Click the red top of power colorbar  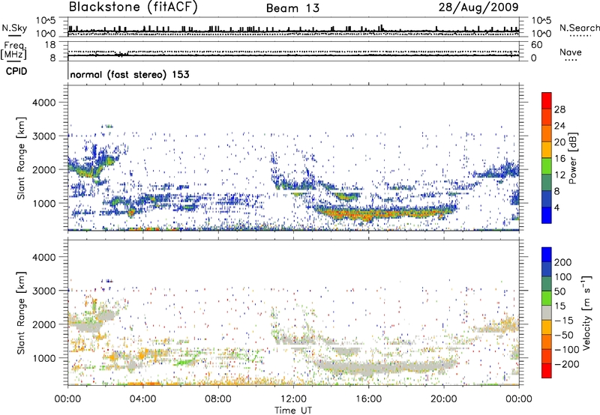(x=547, y=100)
